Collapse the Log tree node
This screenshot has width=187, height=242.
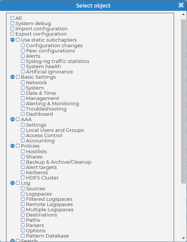[12, 183]
